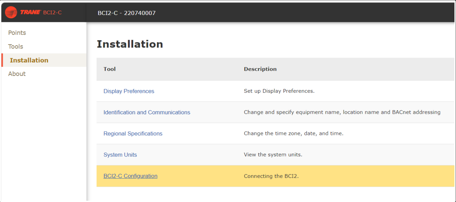Open the Tools section in sidebar
The height and width of the screenshot is (202, 456).
pos(16,47)
